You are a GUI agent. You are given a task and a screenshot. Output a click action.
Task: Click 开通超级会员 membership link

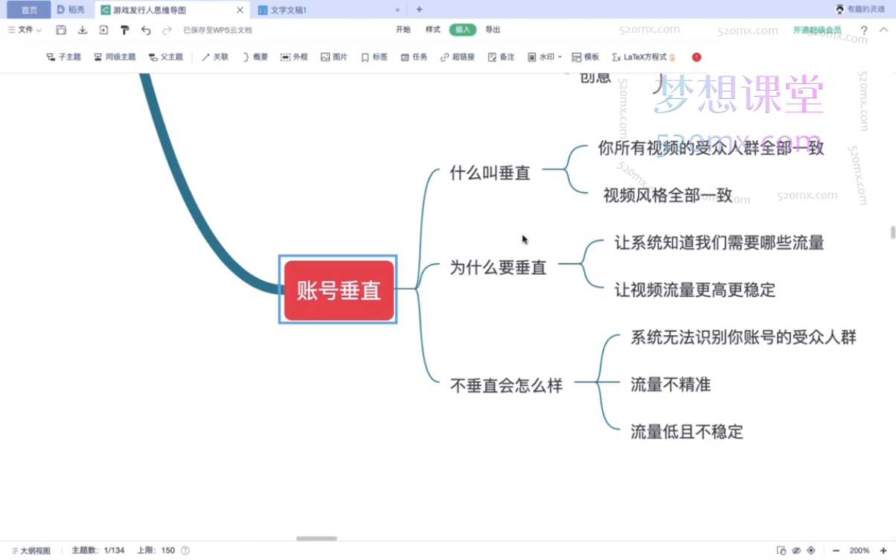tap(816, 30)
